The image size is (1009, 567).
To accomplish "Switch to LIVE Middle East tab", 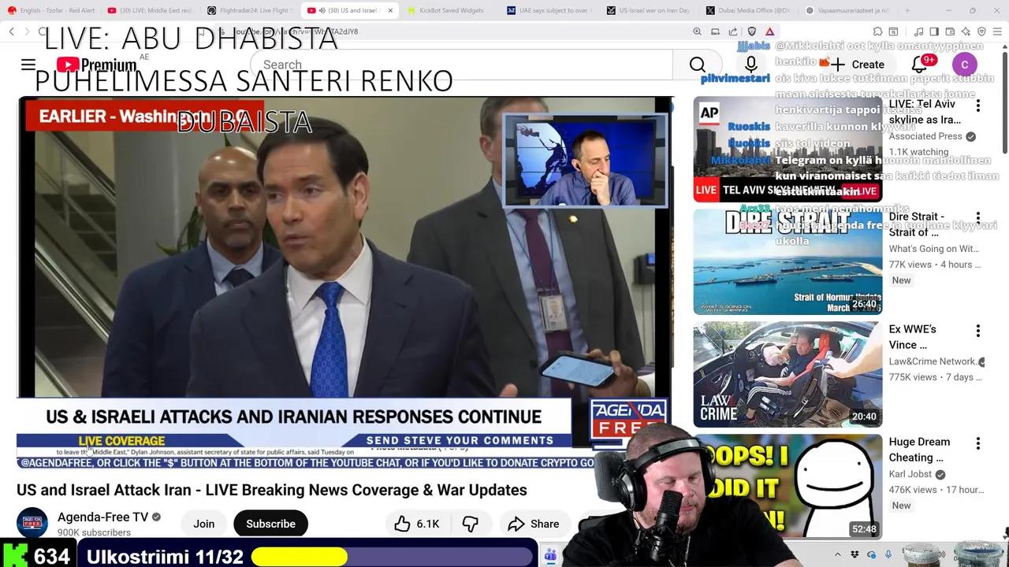I will [151, 10].
